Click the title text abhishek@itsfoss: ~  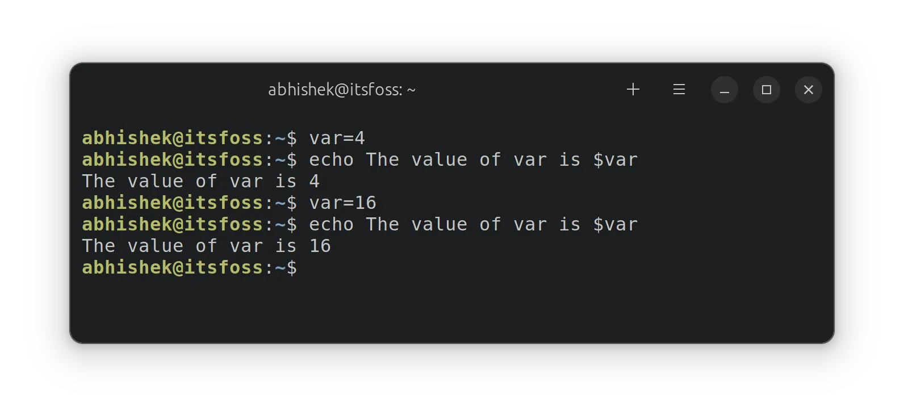click(x=342, y=89)
